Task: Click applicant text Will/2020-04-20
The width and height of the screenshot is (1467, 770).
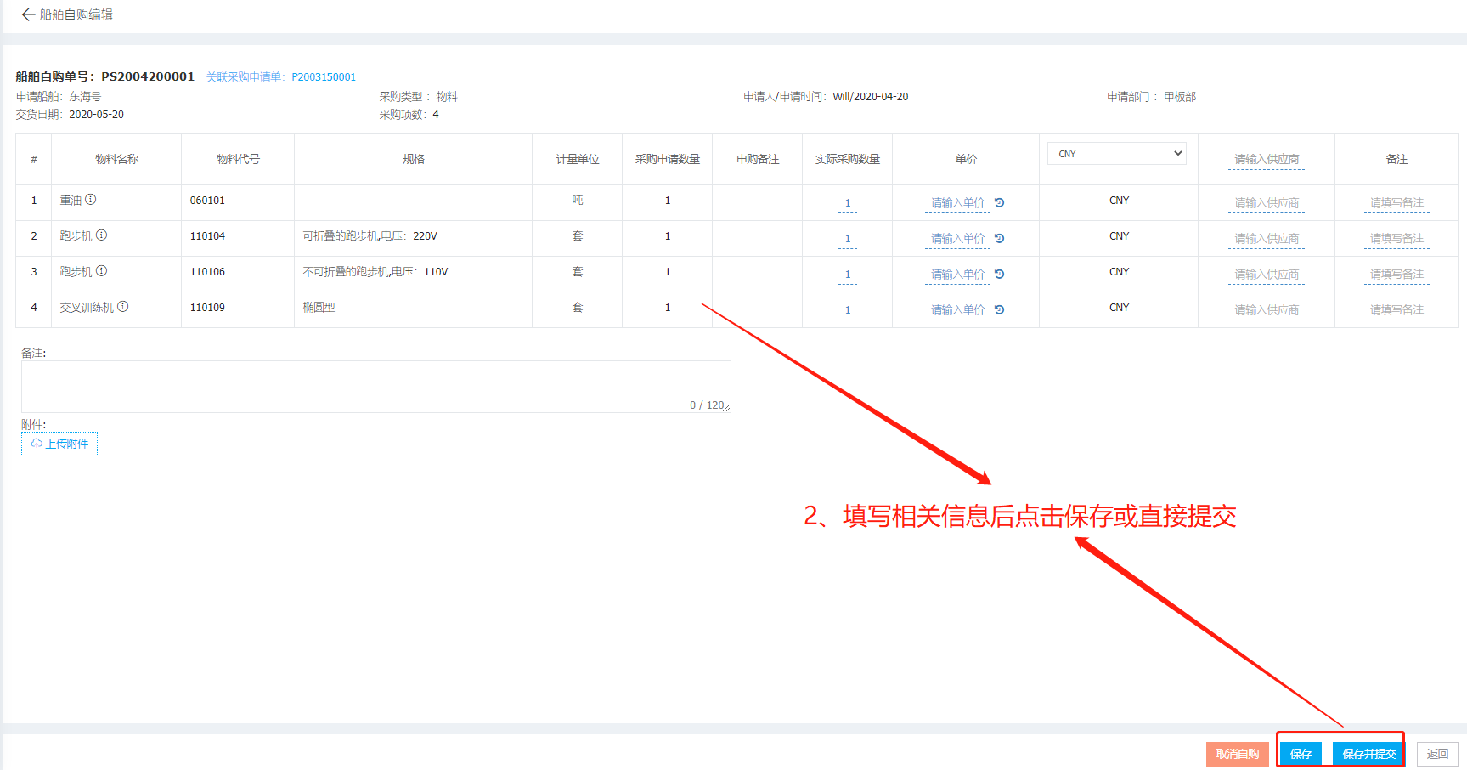Action: [870, 97]
